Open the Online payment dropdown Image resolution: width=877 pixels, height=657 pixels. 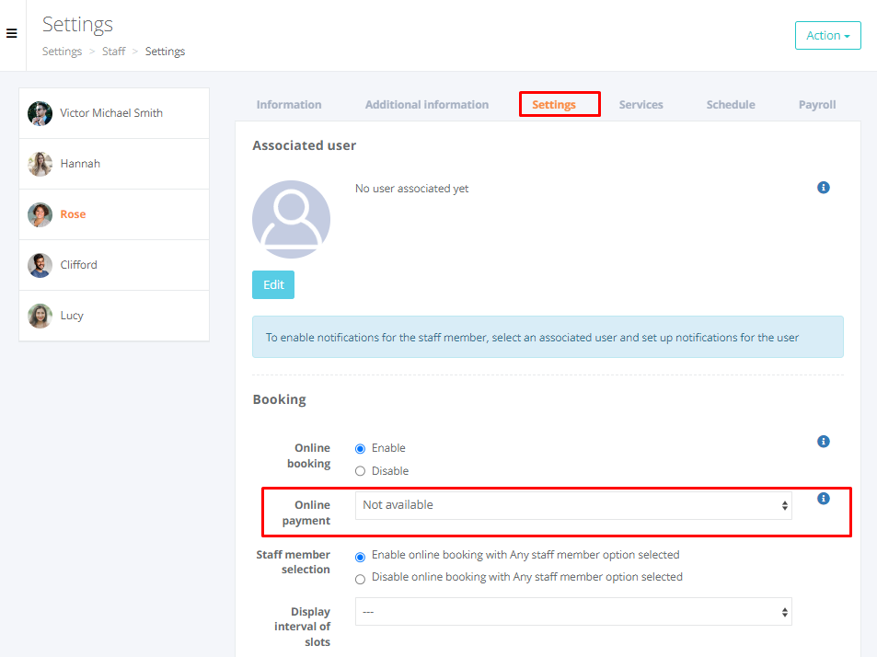tap(572, 505)
